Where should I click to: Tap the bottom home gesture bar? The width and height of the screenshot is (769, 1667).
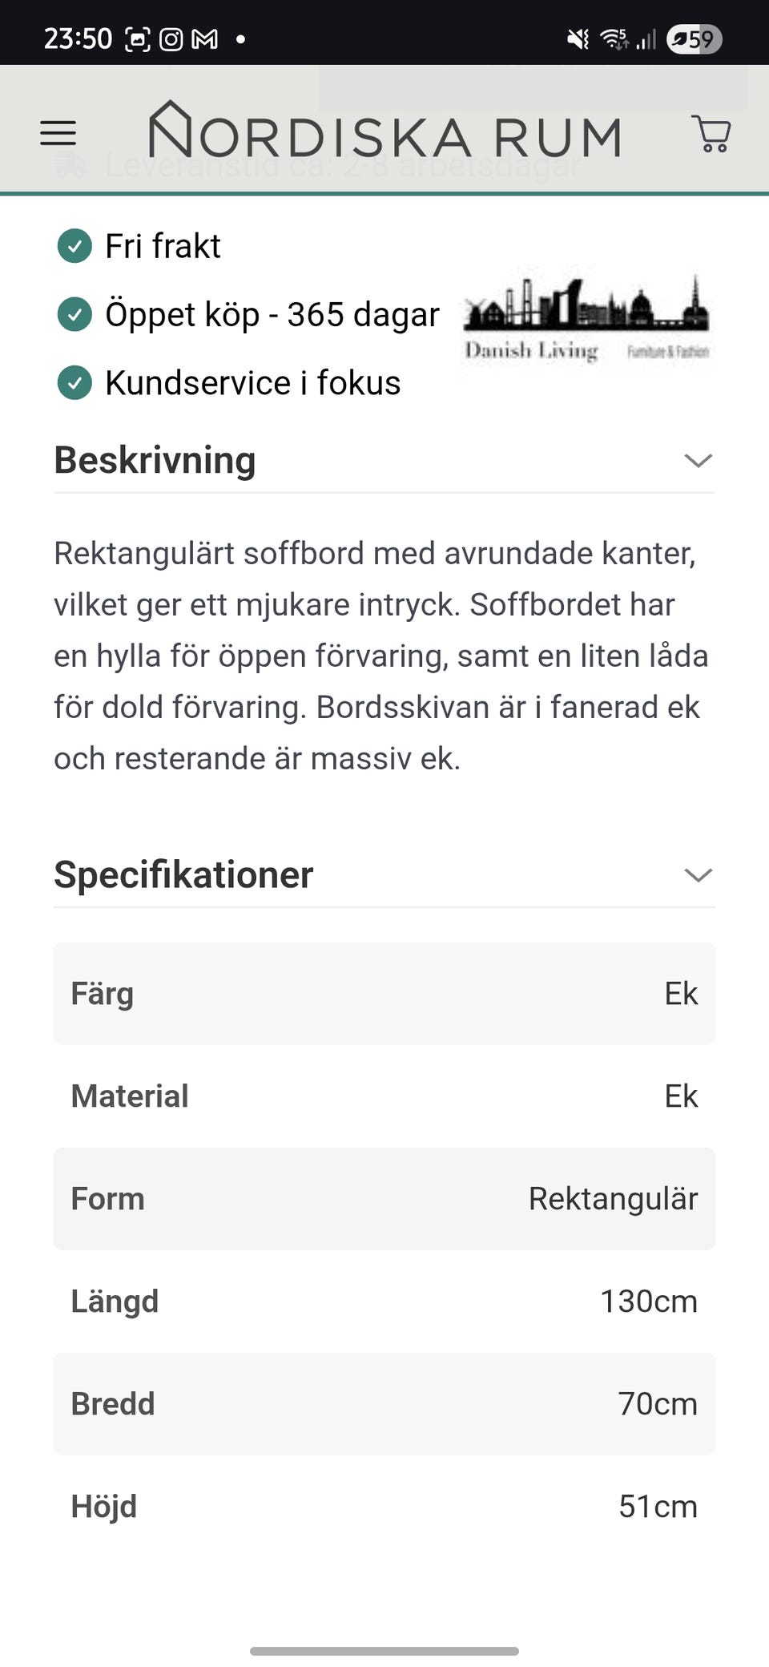[x=384, y=1651]
